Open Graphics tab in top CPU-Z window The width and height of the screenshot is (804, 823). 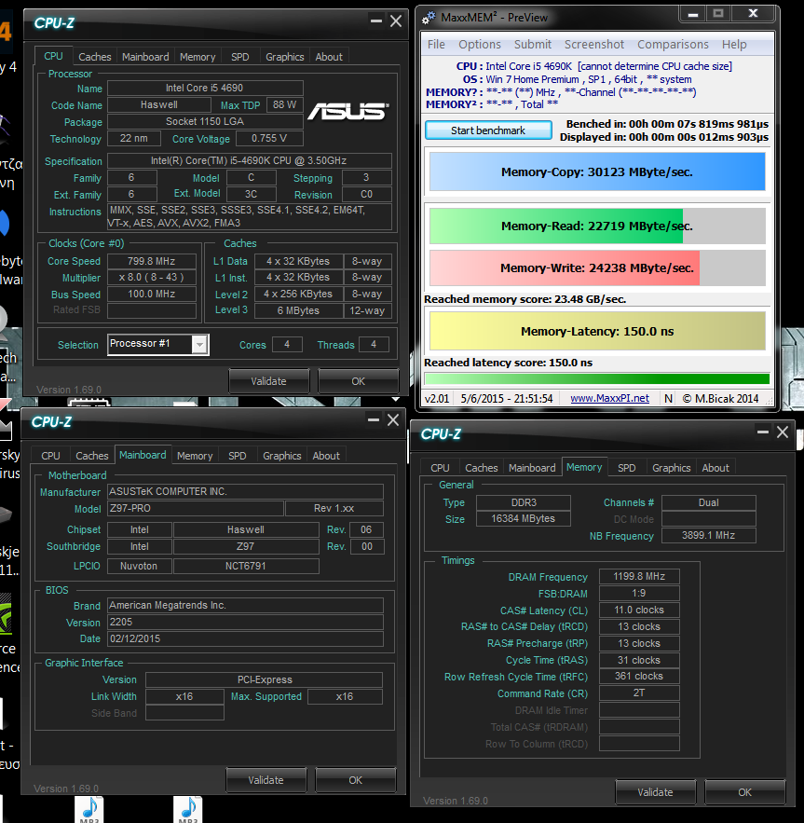pos(284,57)
